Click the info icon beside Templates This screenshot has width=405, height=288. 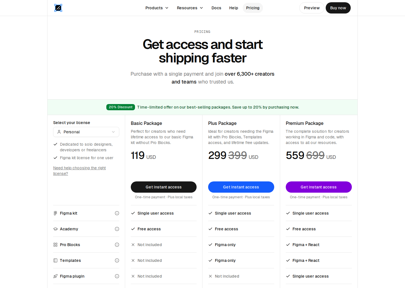click(x=117, y=260)
